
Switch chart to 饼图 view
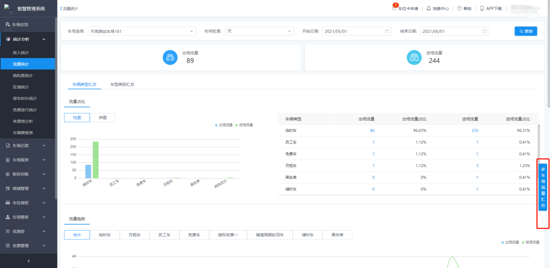tap(103, 118)
